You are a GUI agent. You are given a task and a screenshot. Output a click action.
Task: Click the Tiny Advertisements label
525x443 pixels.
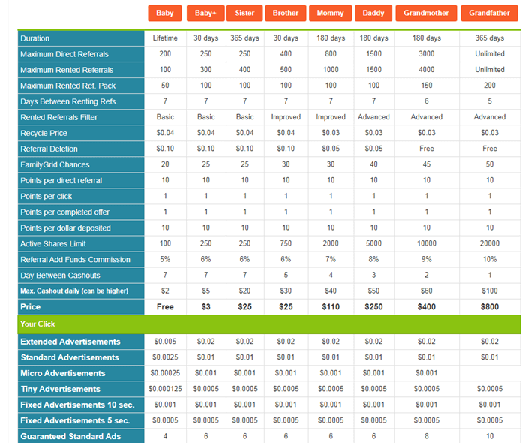point(60,389)
